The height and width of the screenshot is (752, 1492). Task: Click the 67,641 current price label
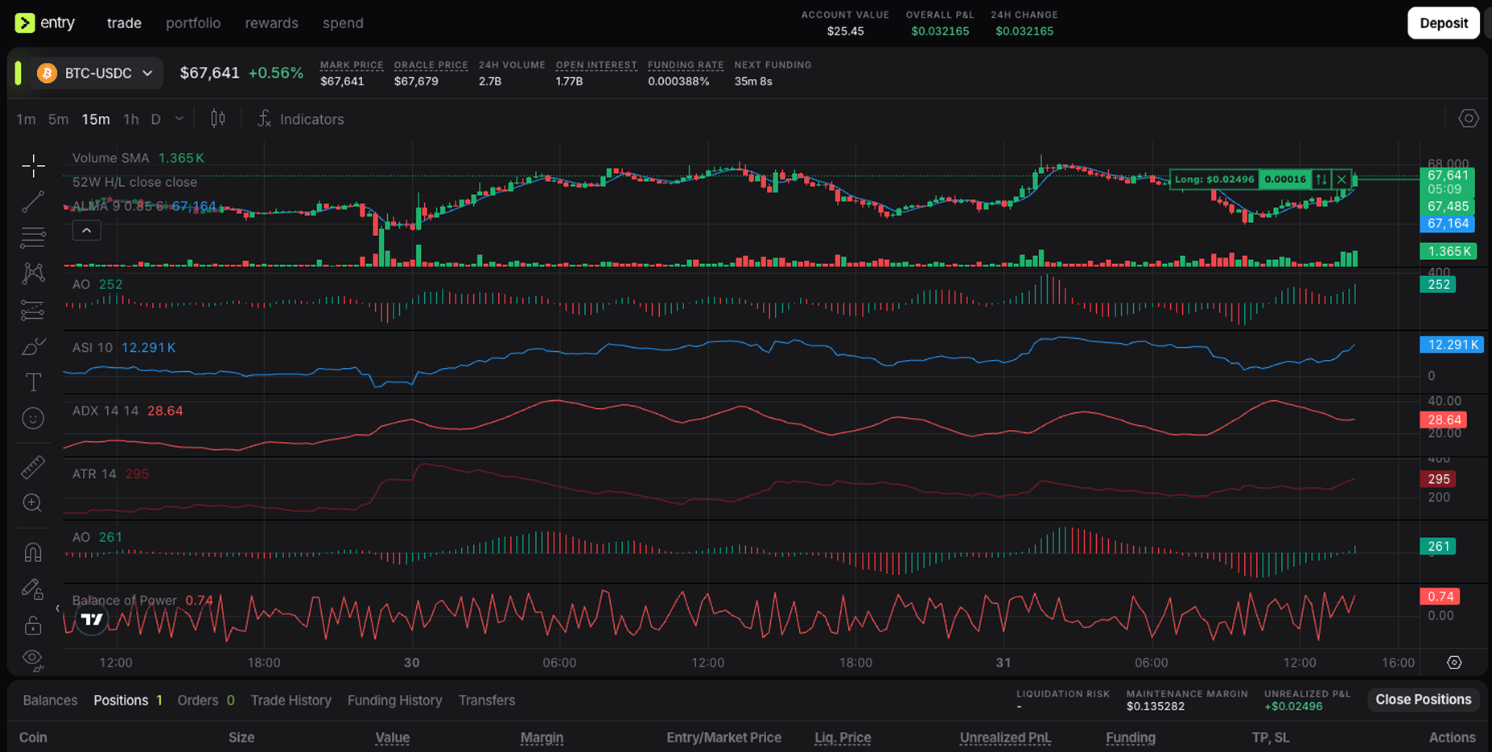click(1447, 176)
